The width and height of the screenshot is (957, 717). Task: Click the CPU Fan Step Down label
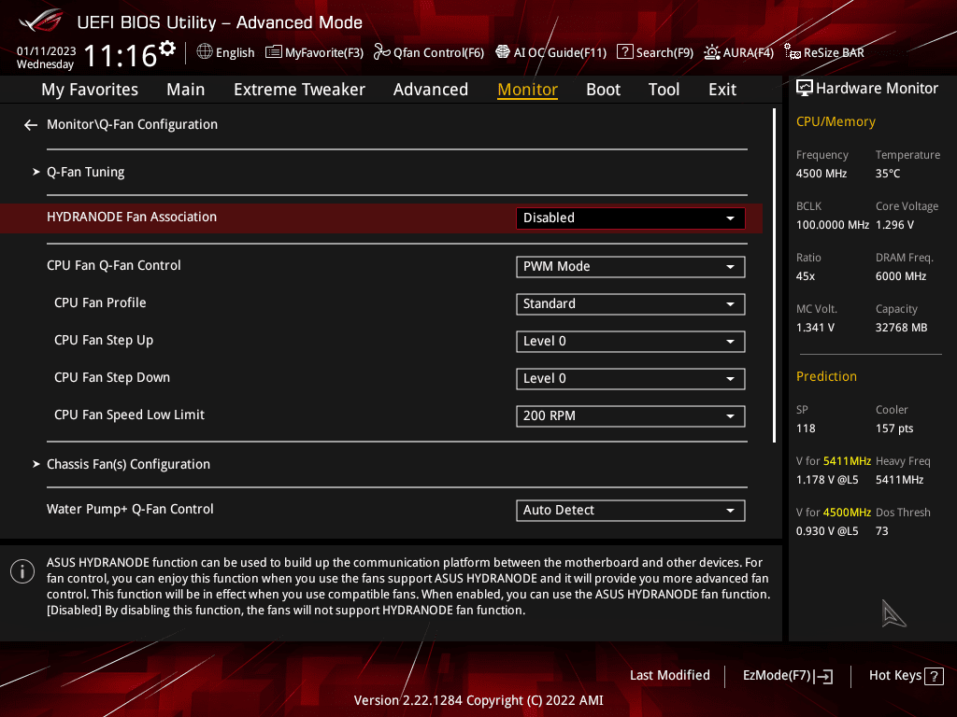pos(112,377)
